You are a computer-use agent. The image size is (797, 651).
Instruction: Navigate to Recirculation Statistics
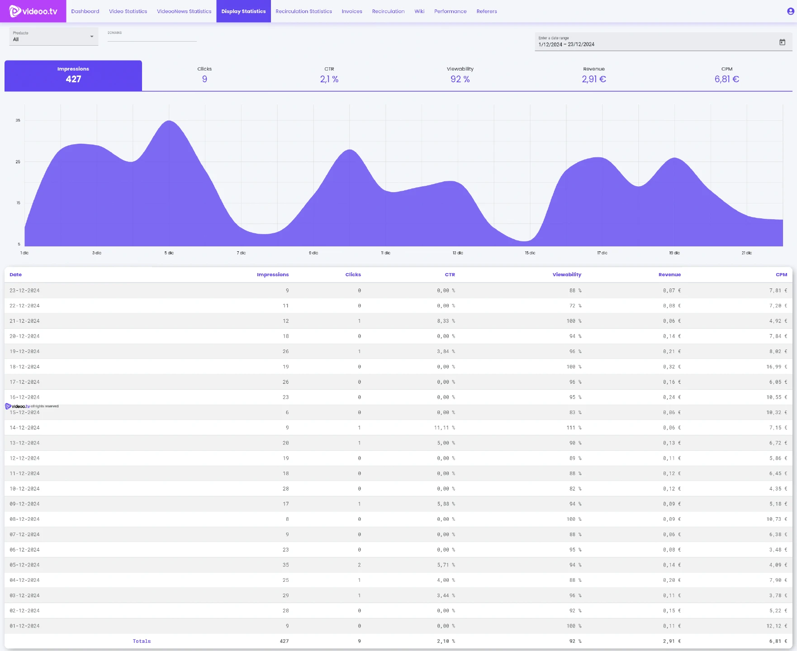click(304, 11)
